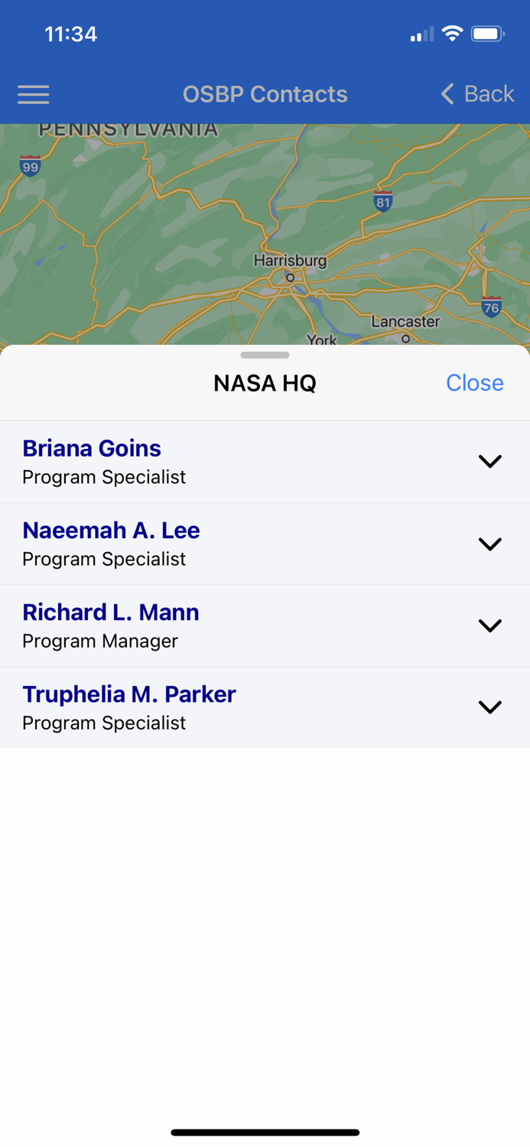
Task: Tap the drag handle above NASA HQ
Action: (x=265, y=355)
